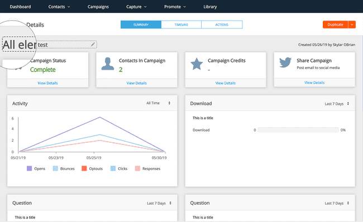Open the Activity All Time dropdown
This screenshot has height=222, width=363.
[159, 103]
